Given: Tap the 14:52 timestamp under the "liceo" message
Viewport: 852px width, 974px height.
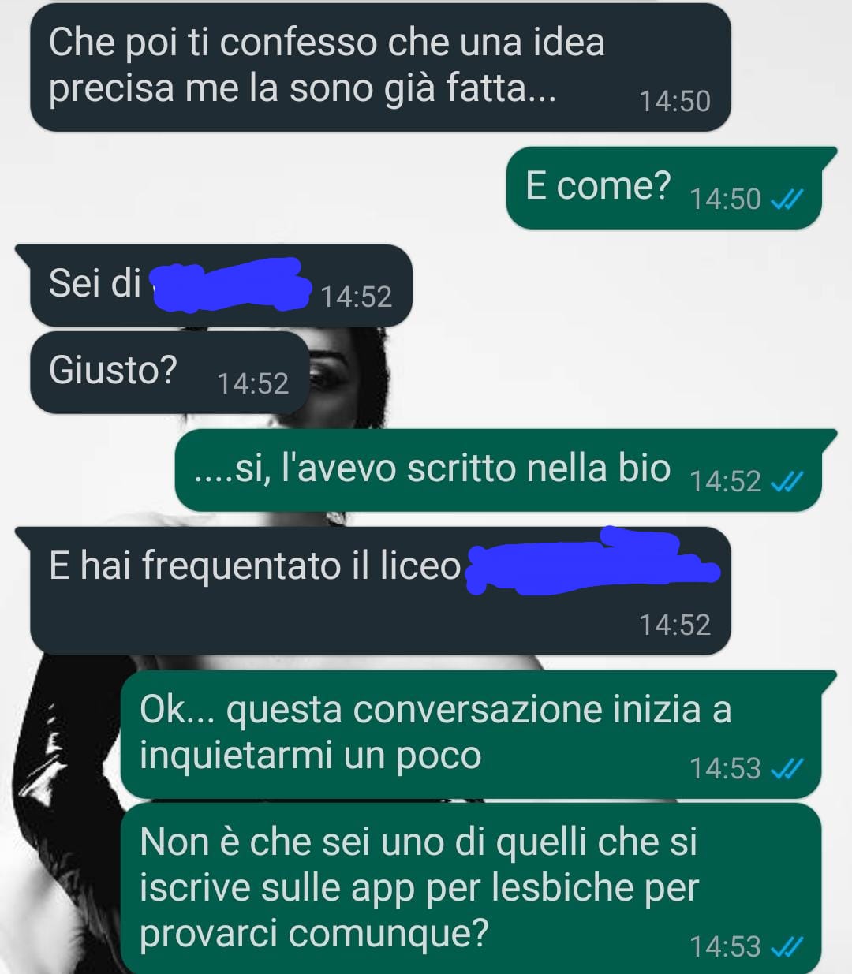Looking at the screenshot, I should (x=674, y=625).
